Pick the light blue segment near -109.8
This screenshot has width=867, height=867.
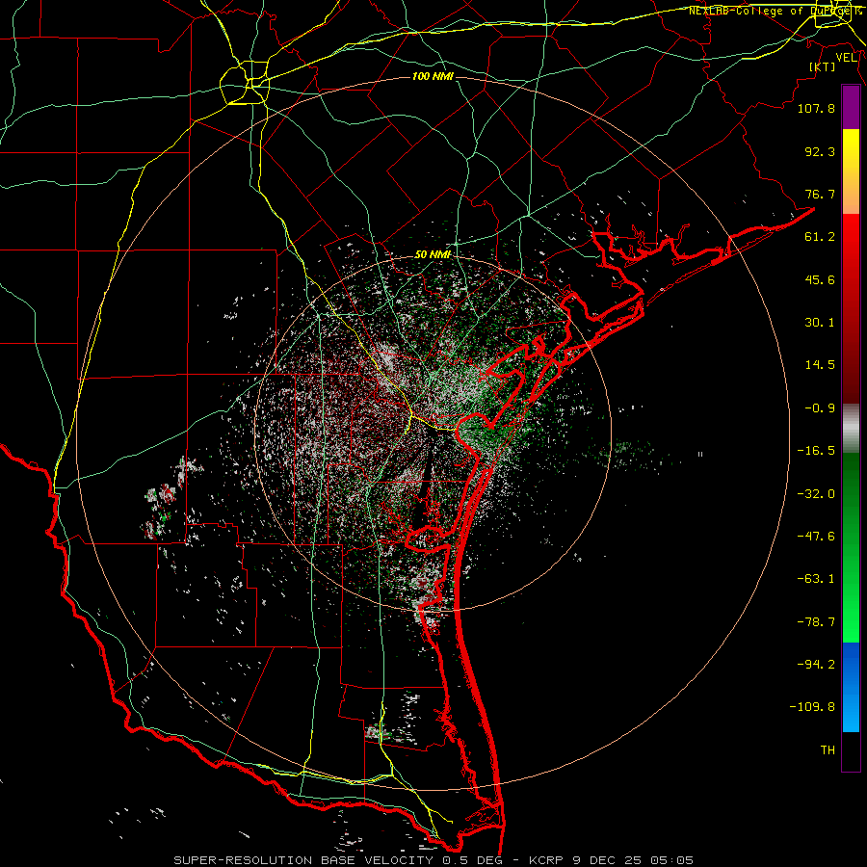(851, 711)
